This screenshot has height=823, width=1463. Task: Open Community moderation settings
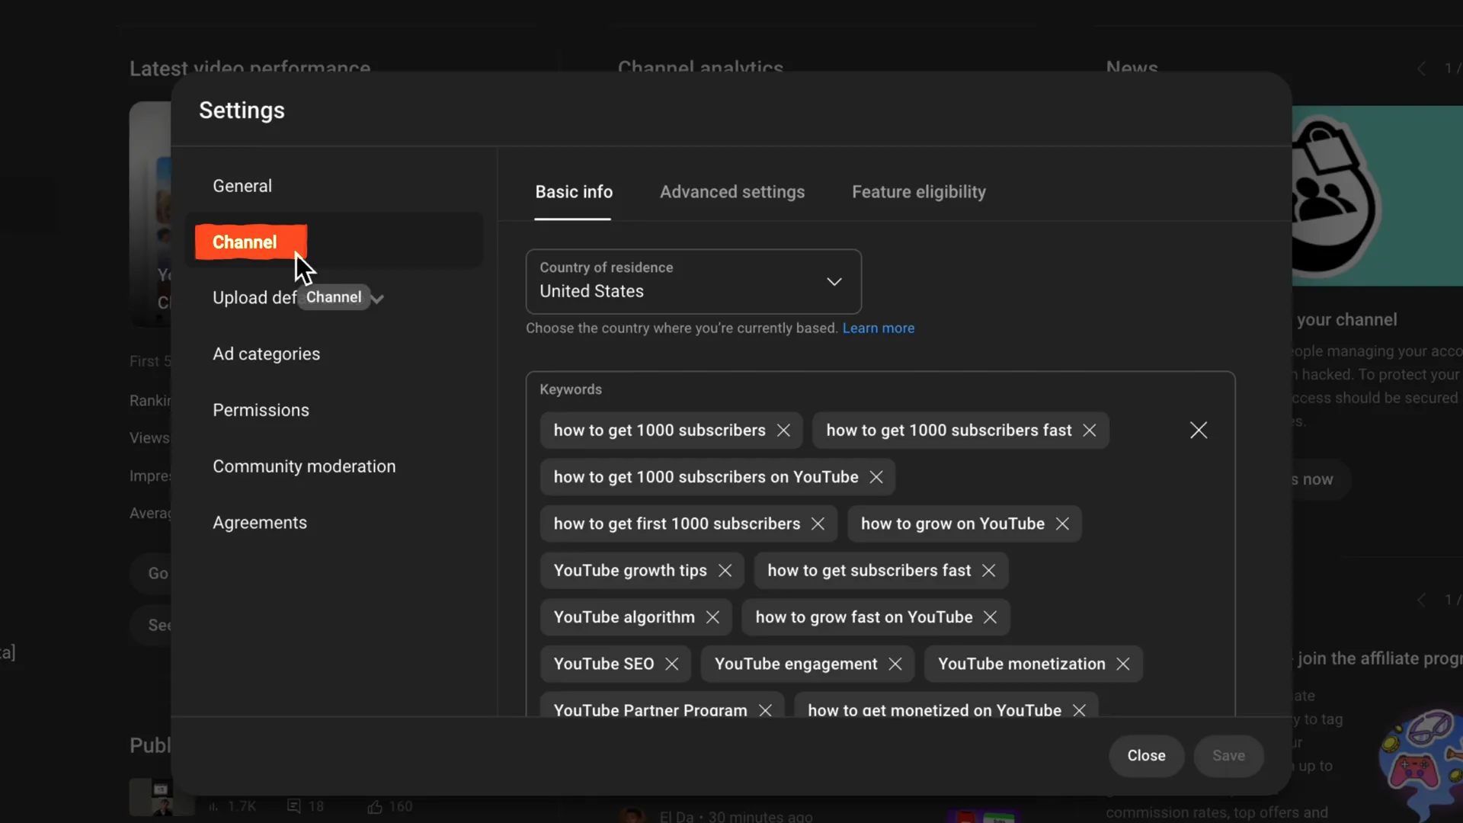tap(304, 466)
